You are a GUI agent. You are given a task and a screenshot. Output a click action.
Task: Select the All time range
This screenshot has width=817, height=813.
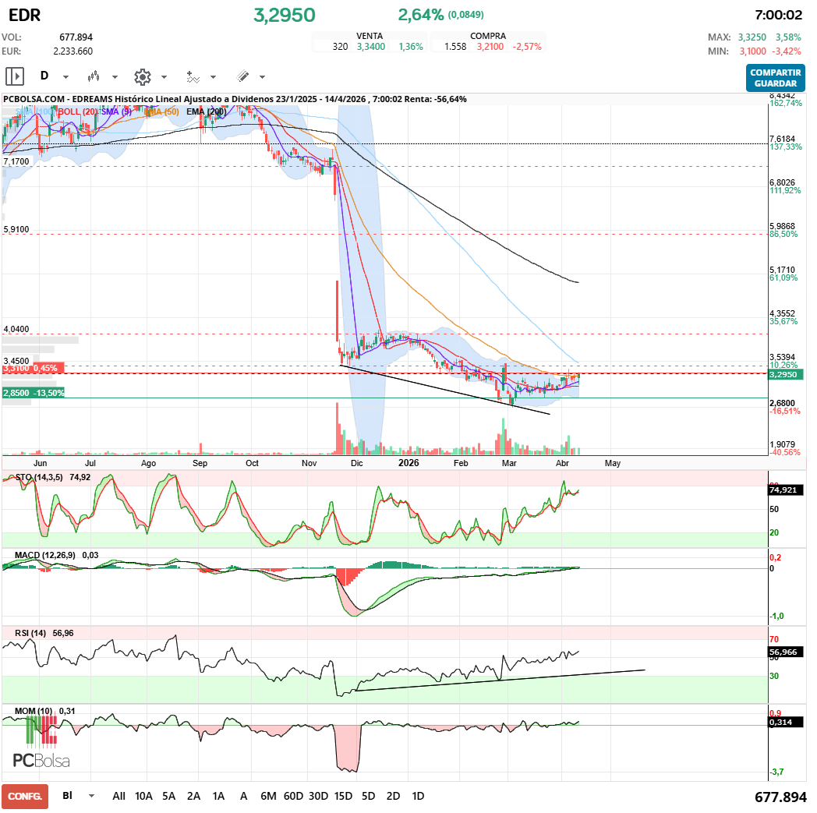click(118, 796)
